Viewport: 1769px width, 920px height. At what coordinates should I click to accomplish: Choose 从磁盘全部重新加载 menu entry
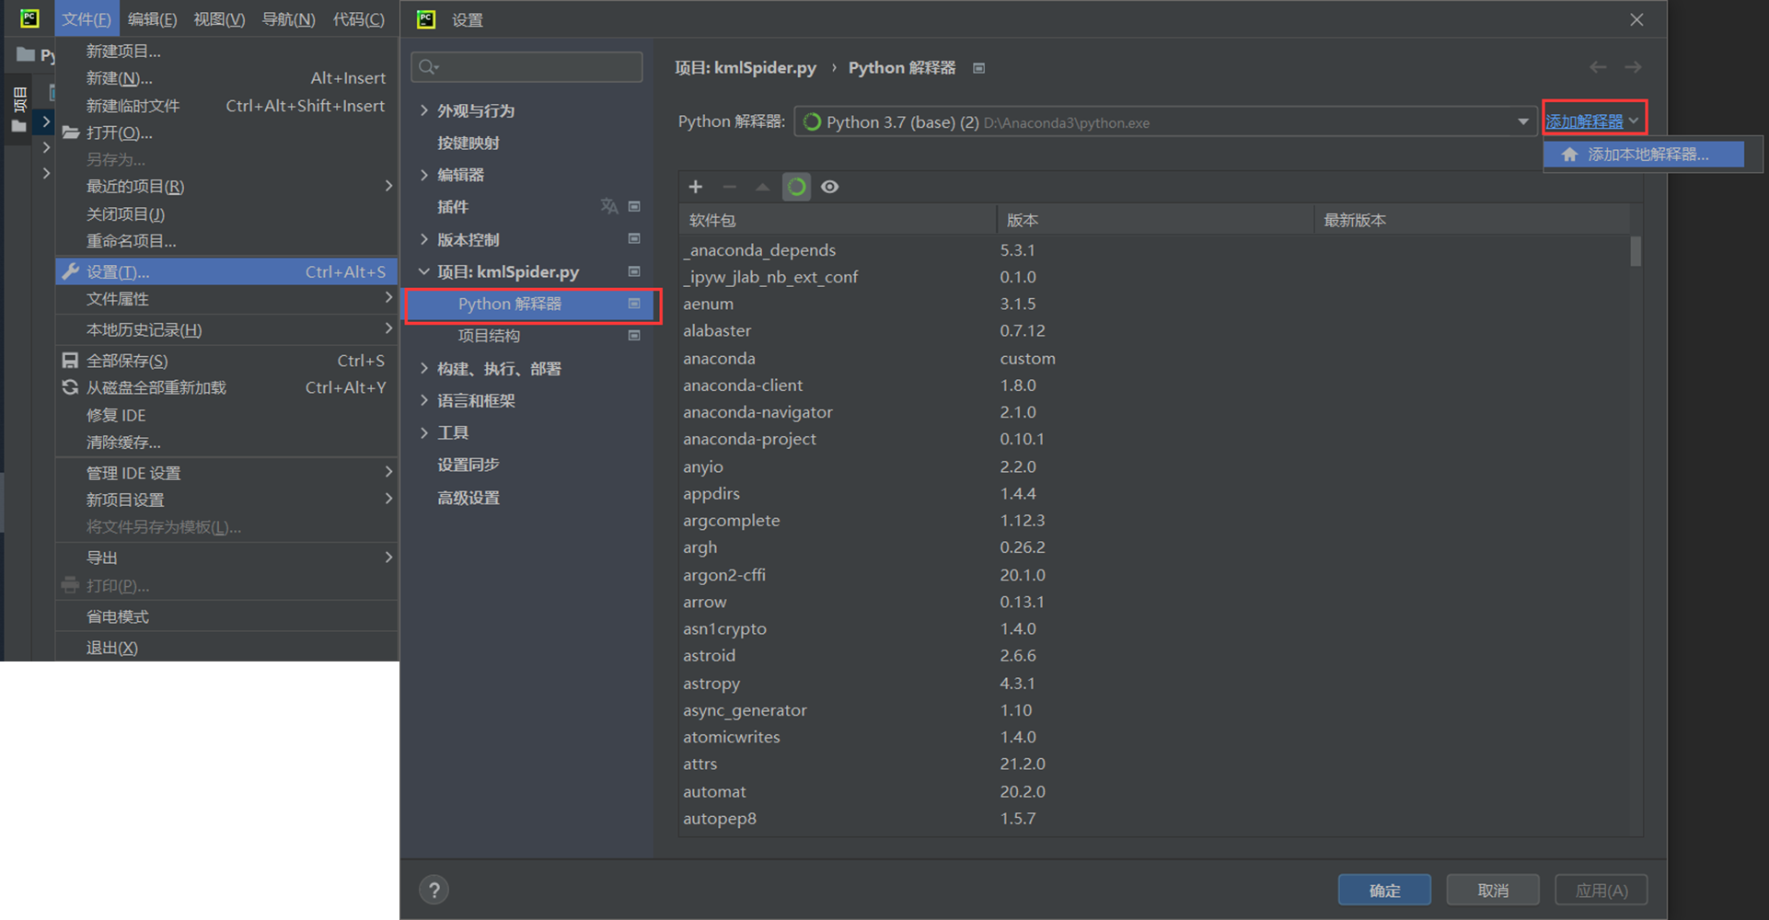click(226, 387)
